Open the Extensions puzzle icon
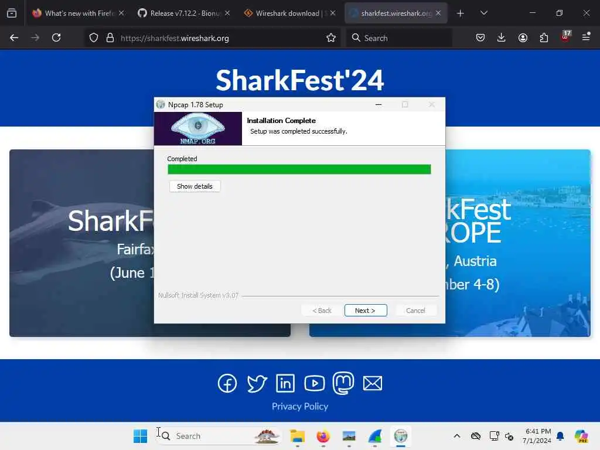Screen dimensions: 600x450 click(544, 37)
